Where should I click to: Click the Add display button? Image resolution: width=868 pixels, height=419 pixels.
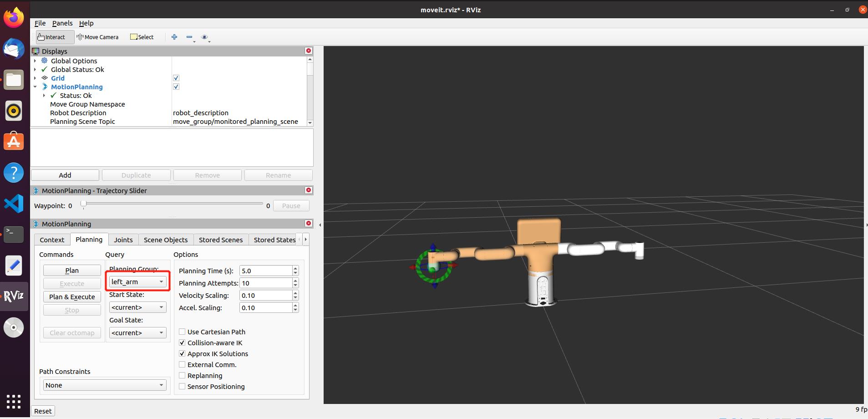(x=65, y=175)
